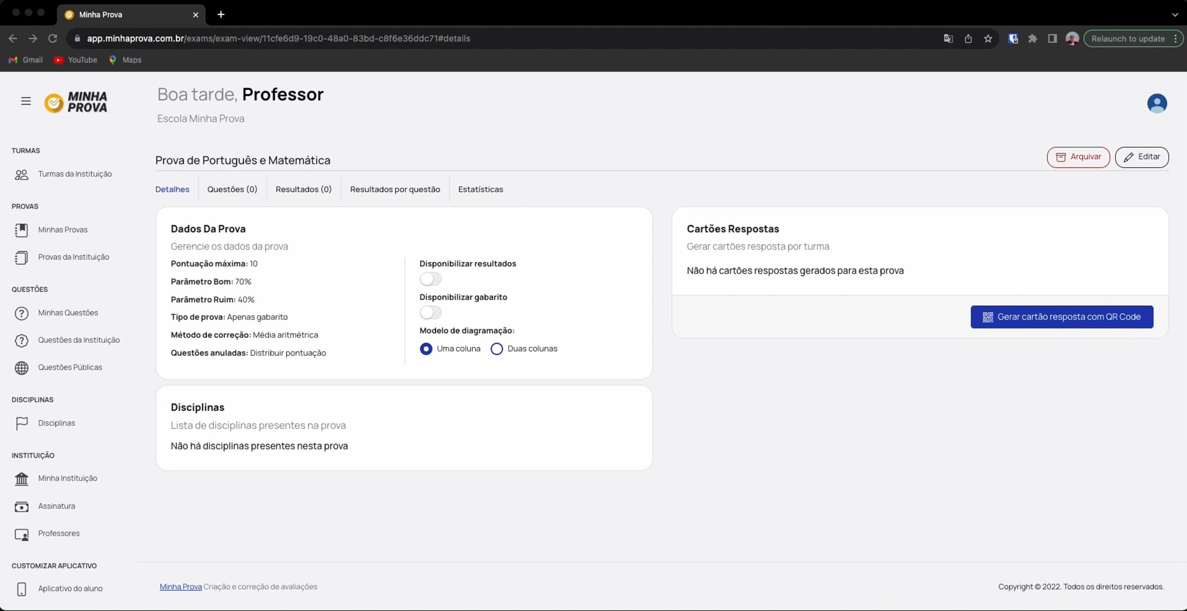Switch to the Estatísticas tab
The image size is (1187, 611).
480,189
